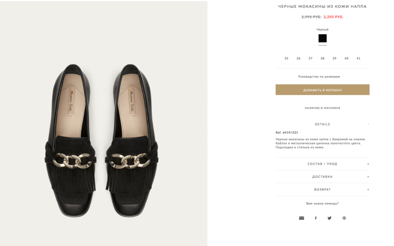Pick size 41 option
This screenshot has width=394, height=246.
(359, 58)
